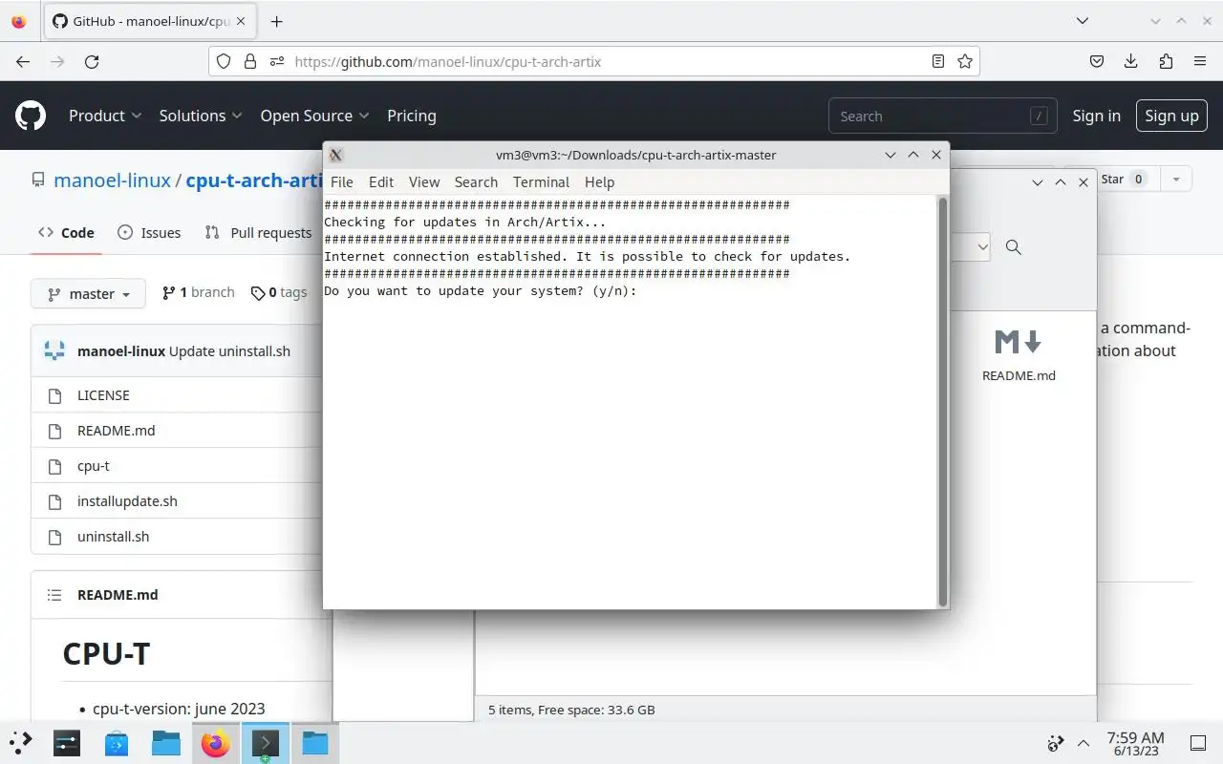Click show desktop icon in taskbar corner

pyautogui.click(x=1198, y=743)
